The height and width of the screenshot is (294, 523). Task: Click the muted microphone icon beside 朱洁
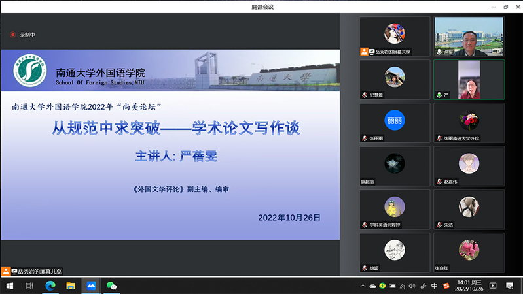pyautogui.click(x=439, y=225)
